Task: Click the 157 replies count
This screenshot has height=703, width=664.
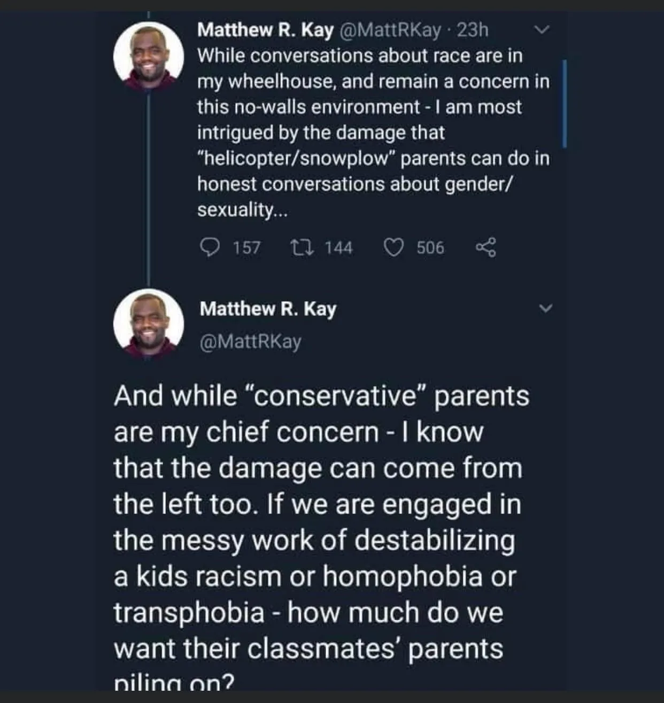Action: [x=246, y=248]
